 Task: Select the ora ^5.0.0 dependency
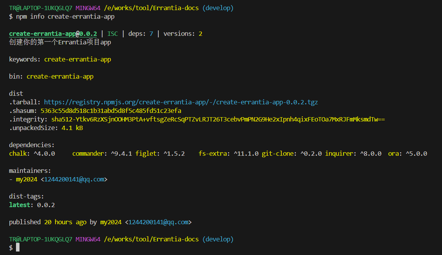[408, 154]
